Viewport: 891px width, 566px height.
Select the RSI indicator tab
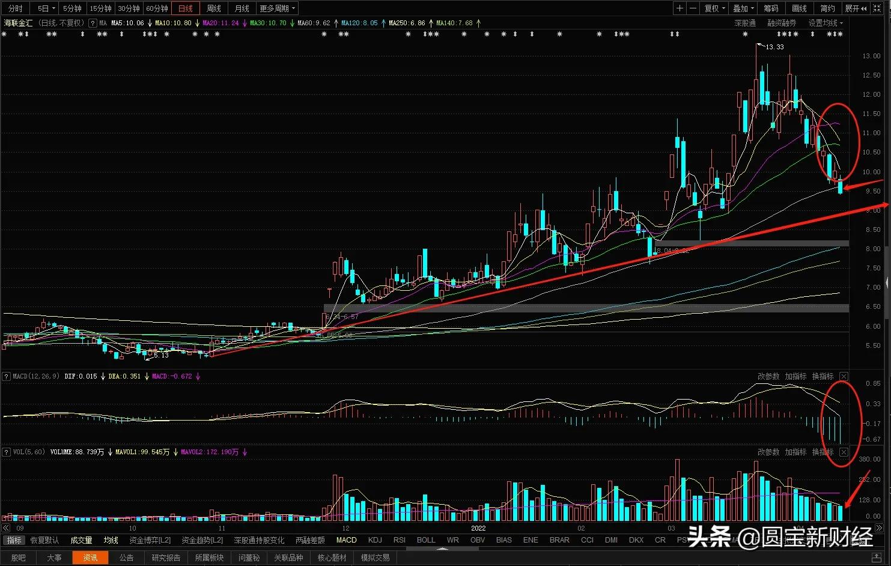[400, 540]
